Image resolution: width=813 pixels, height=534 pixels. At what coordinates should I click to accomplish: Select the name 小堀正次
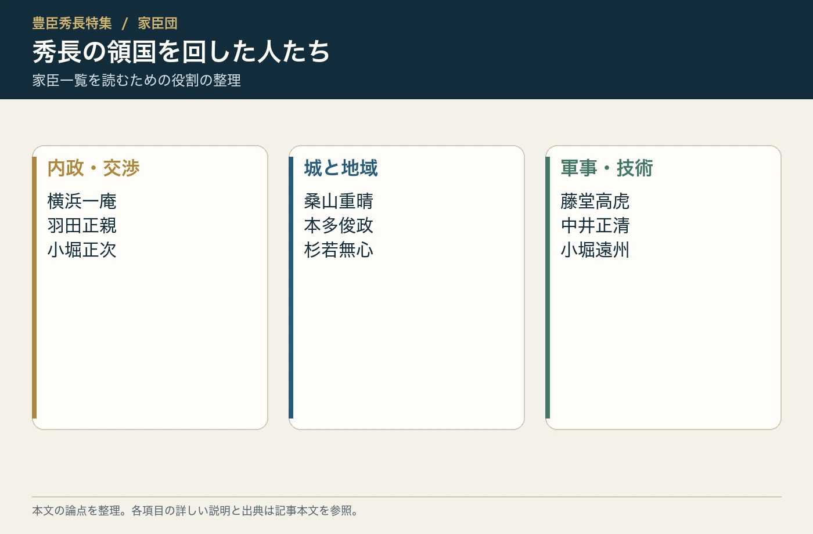tap(82, 250)
